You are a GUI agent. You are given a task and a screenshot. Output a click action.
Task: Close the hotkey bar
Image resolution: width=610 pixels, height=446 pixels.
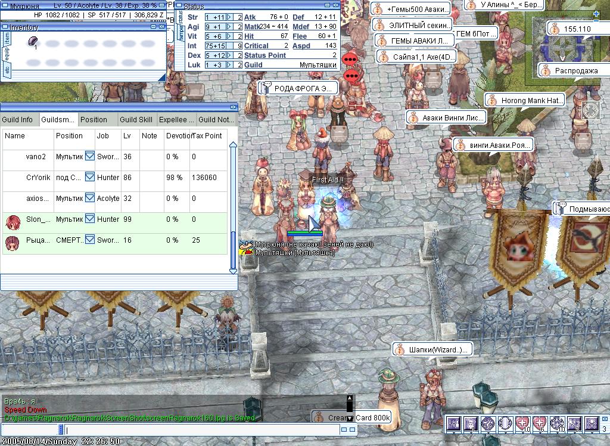pos(605,419)
